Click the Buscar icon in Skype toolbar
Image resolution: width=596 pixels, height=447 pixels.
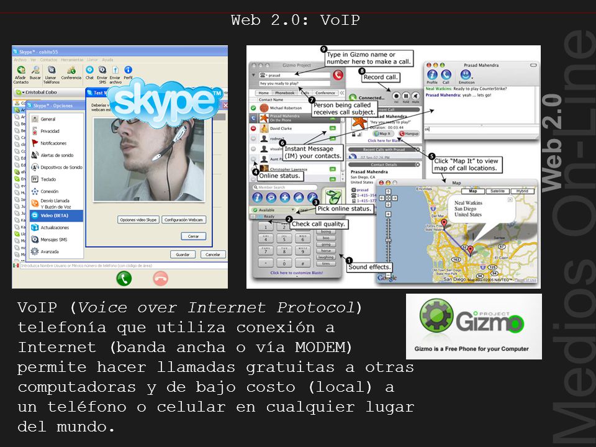tap(35, 73)
